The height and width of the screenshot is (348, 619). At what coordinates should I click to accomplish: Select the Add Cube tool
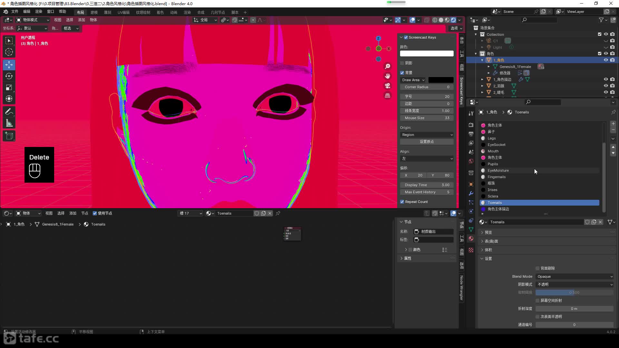[x=9, y=136]
